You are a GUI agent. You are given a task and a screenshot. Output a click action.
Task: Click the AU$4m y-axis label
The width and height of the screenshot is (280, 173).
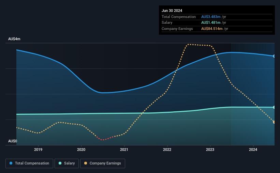click(x=14, y=39)
